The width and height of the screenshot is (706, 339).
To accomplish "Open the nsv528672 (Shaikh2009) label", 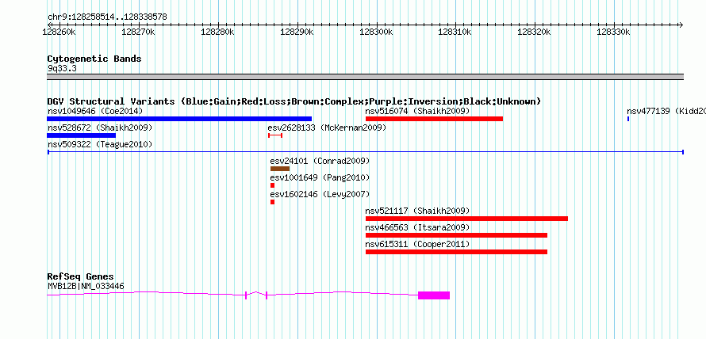I will tap(100, 128).
